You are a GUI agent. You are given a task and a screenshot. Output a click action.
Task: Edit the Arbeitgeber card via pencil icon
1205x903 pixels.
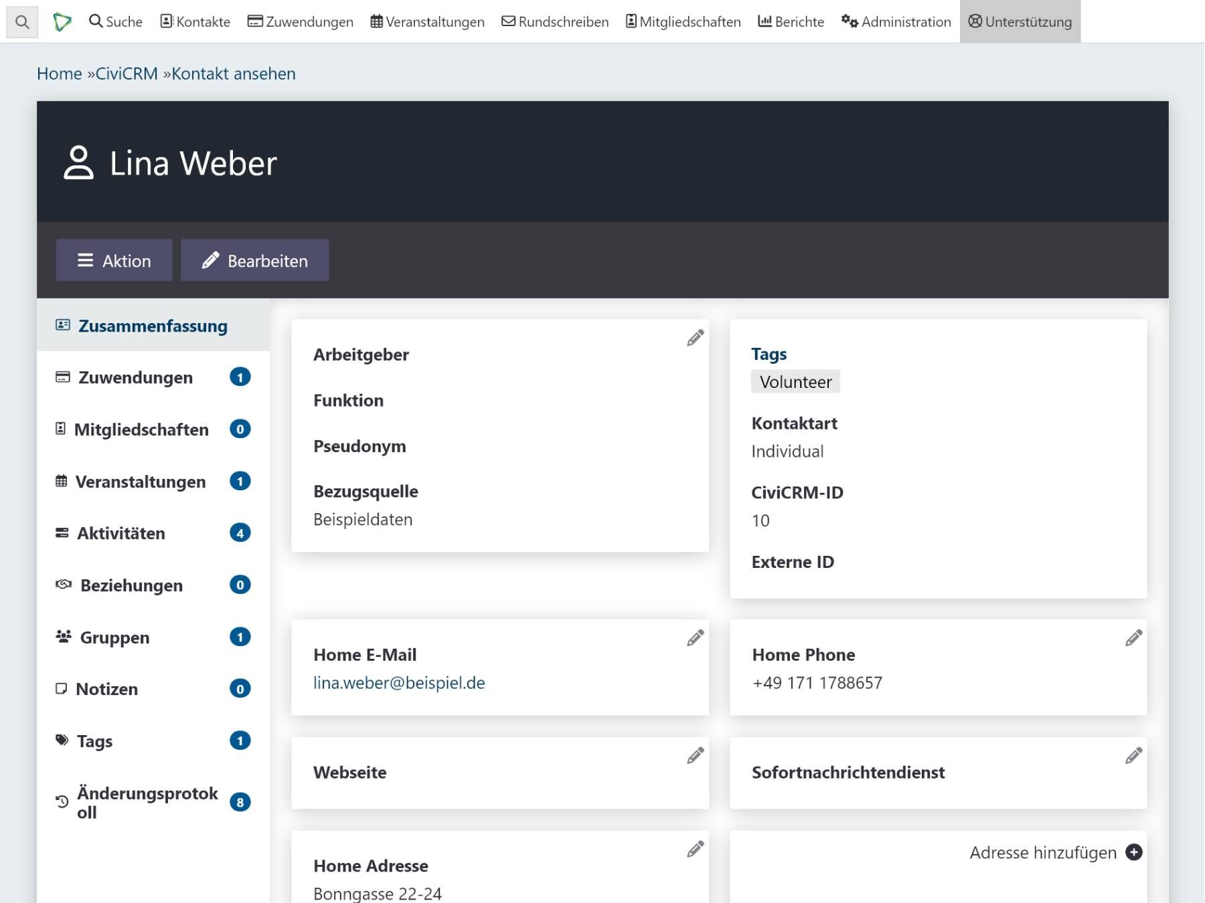pos(695,338)
